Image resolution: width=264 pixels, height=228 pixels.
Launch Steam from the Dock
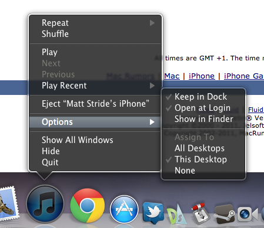[224, 215]
